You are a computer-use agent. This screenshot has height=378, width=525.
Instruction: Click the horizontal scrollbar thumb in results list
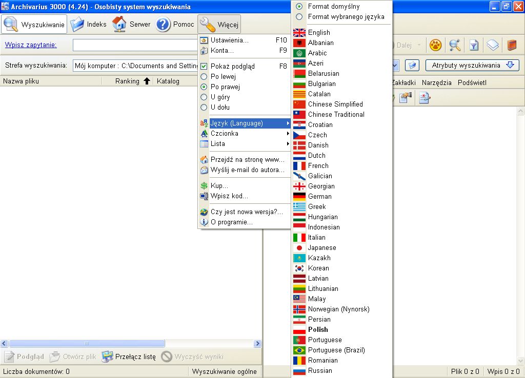click(87, 343)
